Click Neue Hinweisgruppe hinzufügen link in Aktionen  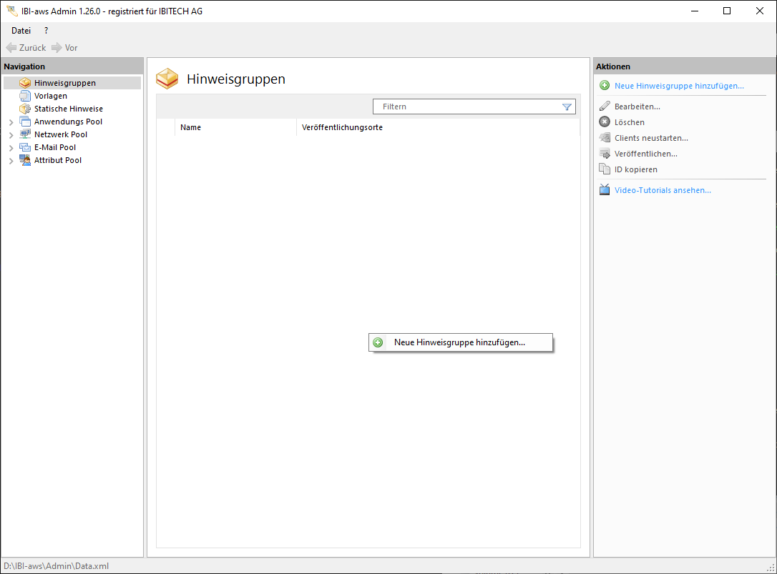pyautogui.click(x=678, y=86)
